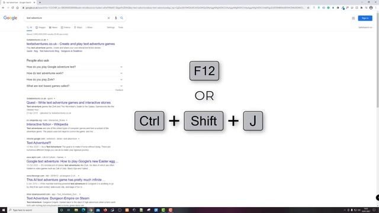Click the Feedback link under People also ask

coord(119,90)
